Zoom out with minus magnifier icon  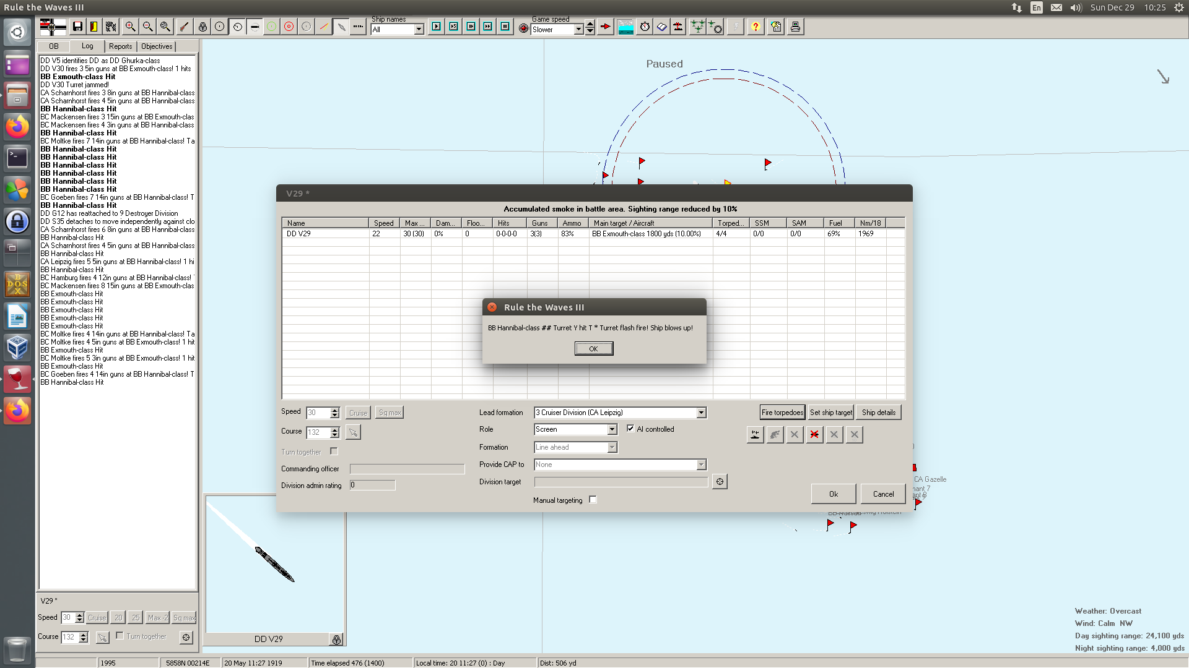[x=147, y=27]
